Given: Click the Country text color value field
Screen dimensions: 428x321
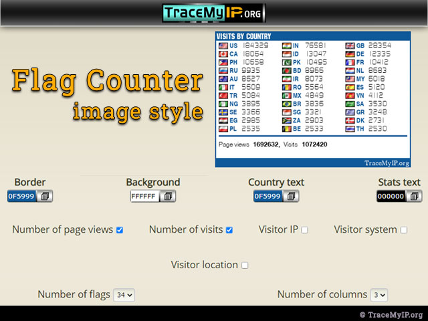Looking at the screenshot, I should click(x=267, y=196).
